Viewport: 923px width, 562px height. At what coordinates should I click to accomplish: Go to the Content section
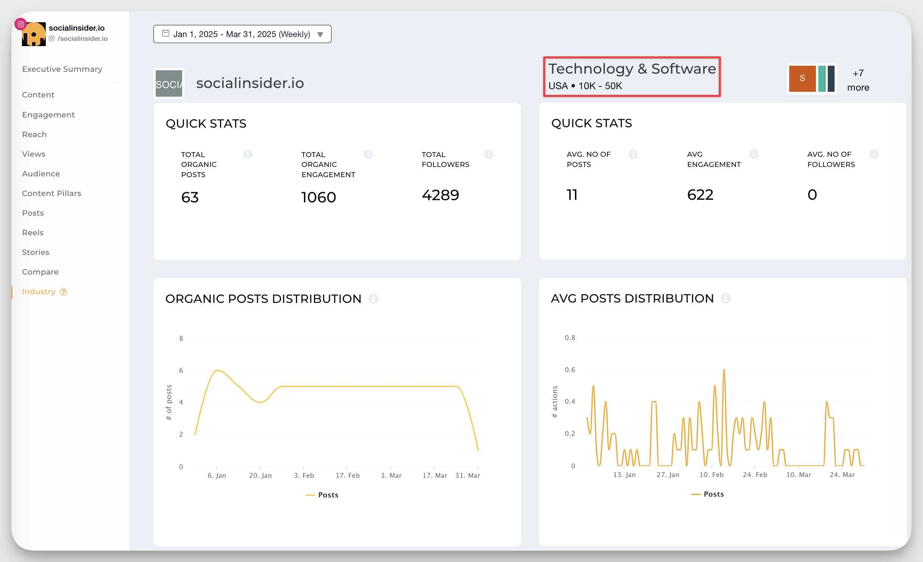[x=38, y=95]
